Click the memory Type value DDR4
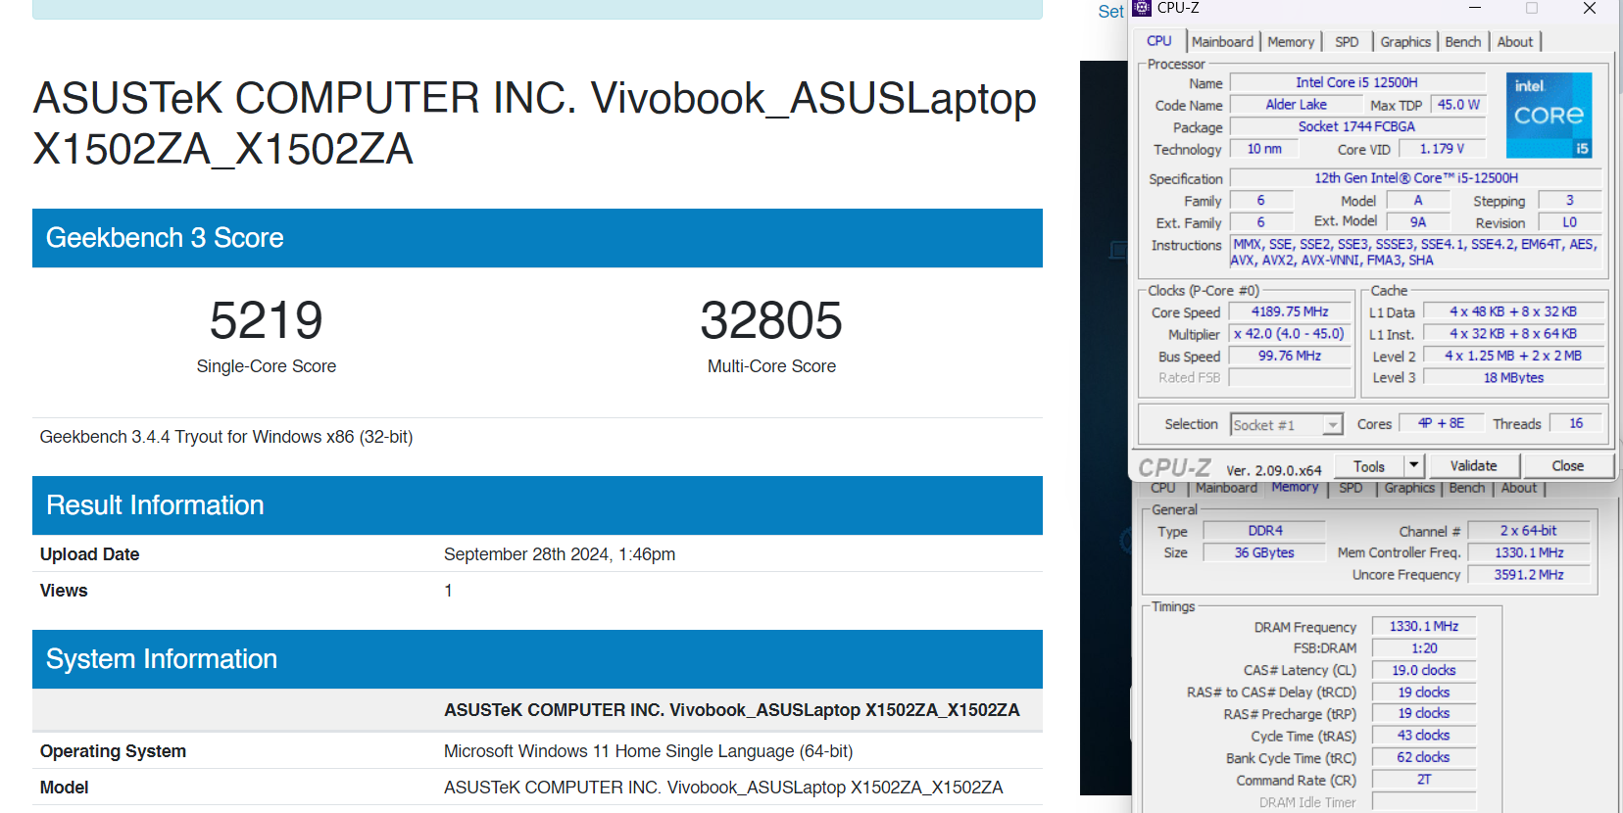The width and height of the screenshot is (1623, 813). [1264, 530]
